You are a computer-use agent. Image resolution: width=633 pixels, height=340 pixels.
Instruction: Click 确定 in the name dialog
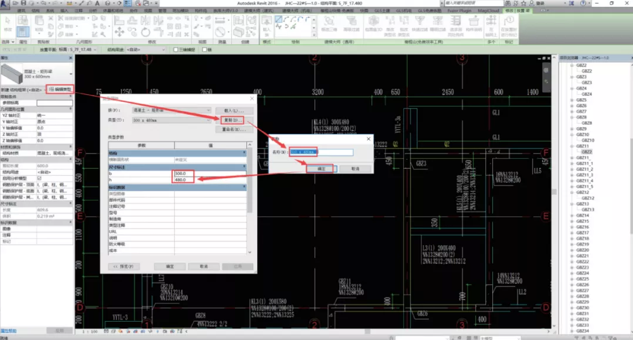click(321, 169)
